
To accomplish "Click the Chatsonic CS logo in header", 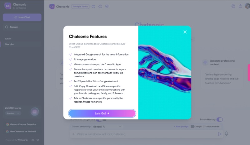I will pyautogui.click(x=52, y=7).
